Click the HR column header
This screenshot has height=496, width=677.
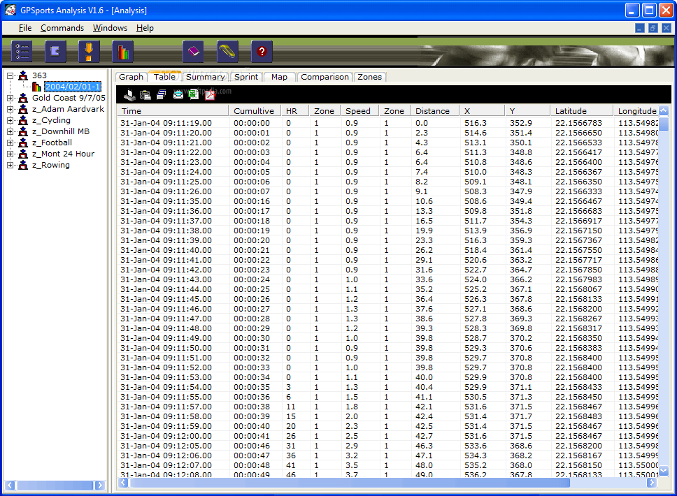(x=295, y=111)
